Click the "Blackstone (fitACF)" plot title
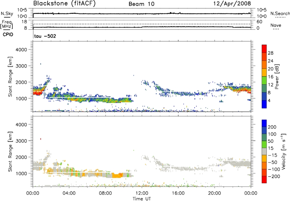 point(65,4)
